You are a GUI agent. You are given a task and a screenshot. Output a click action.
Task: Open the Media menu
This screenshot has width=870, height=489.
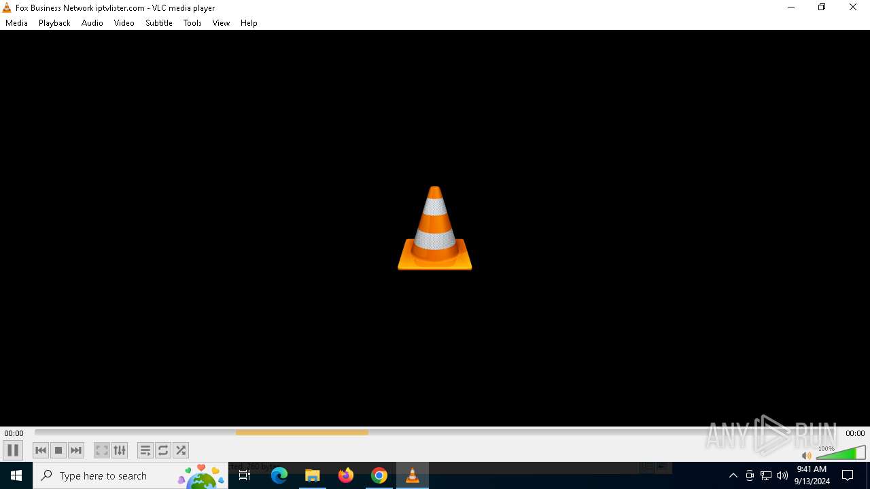click(x=16, y=23)
